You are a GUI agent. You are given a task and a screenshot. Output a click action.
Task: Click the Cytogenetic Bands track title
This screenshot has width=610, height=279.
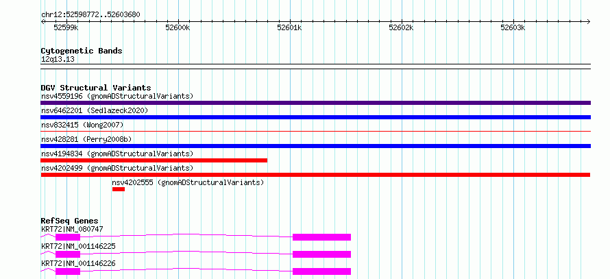82,51
